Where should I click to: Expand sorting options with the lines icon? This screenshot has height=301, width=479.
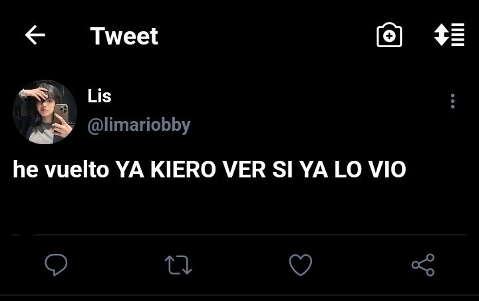coord(458,35)
